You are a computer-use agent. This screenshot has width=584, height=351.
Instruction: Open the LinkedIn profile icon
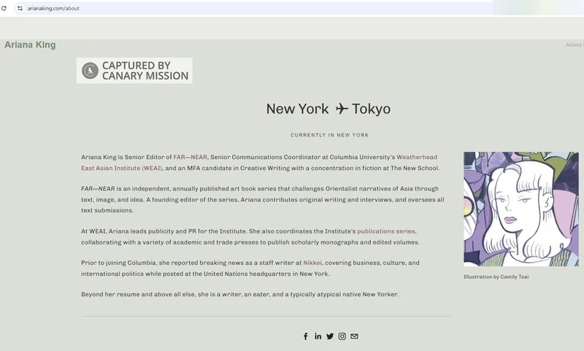tap(318, 336)
